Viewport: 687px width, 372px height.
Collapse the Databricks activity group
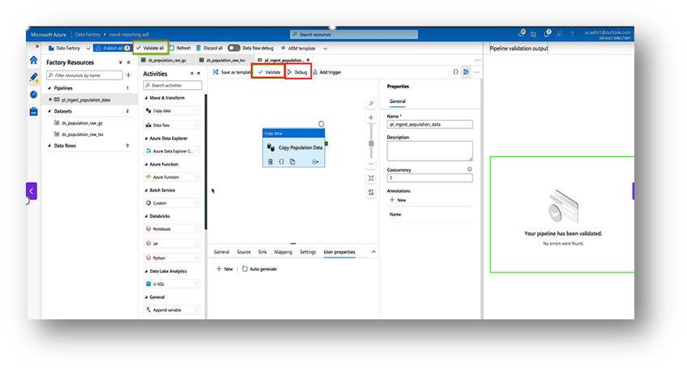(x=145, y=216)
